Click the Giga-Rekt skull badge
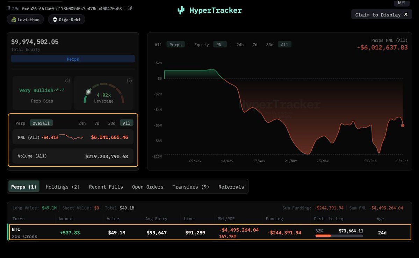 pyautogui.click(x=66, y=20)
